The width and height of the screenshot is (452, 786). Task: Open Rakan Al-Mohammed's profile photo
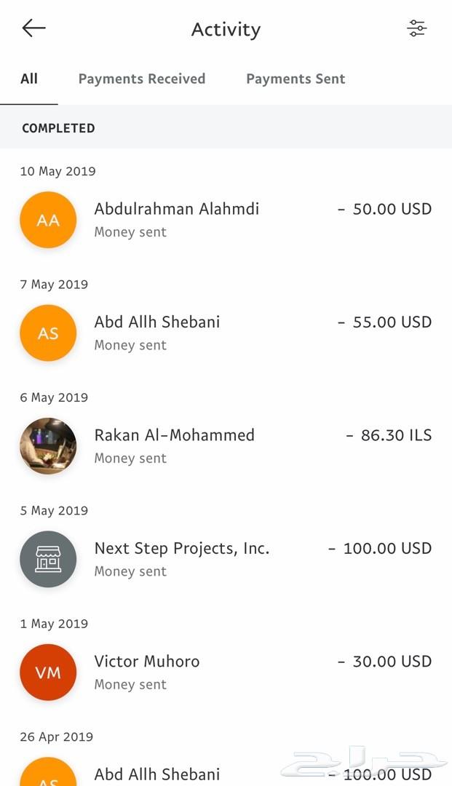(x=48, y=446)
